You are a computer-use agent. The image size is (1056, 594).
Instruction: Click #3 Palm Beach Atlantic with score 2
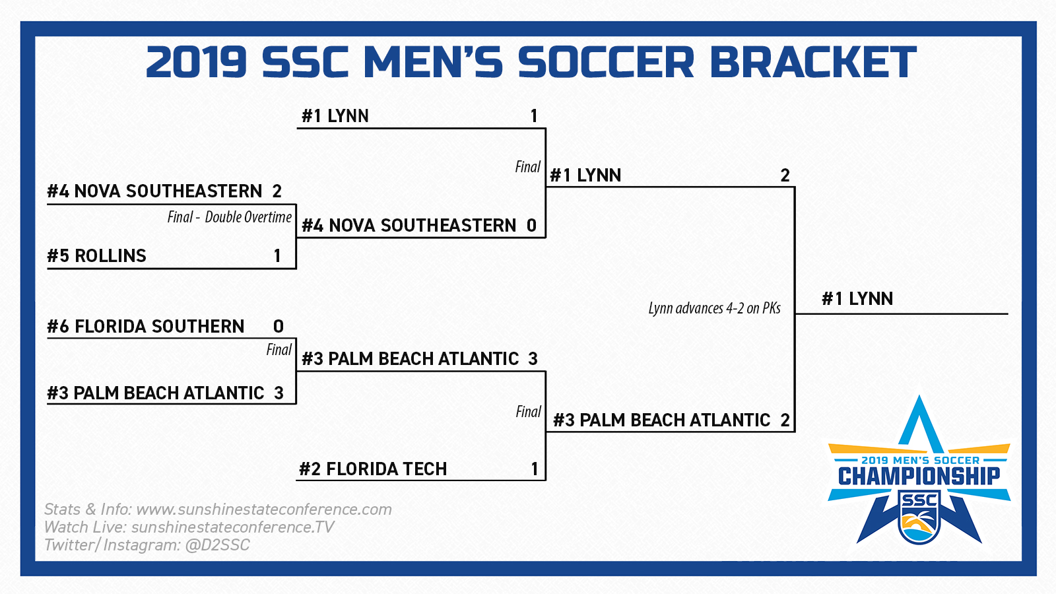pyautogui.click(x=662, y=420)
